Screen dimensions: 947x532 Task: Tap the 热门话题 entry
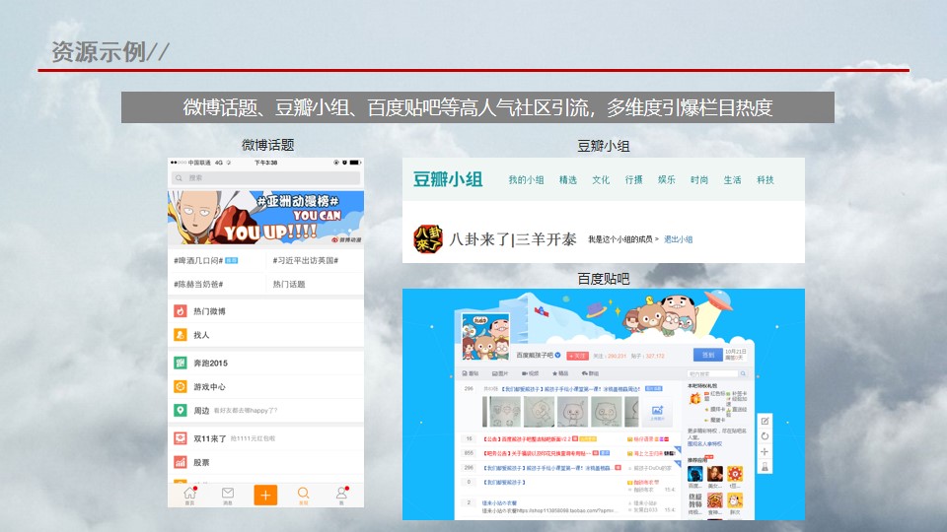[289, 284]
